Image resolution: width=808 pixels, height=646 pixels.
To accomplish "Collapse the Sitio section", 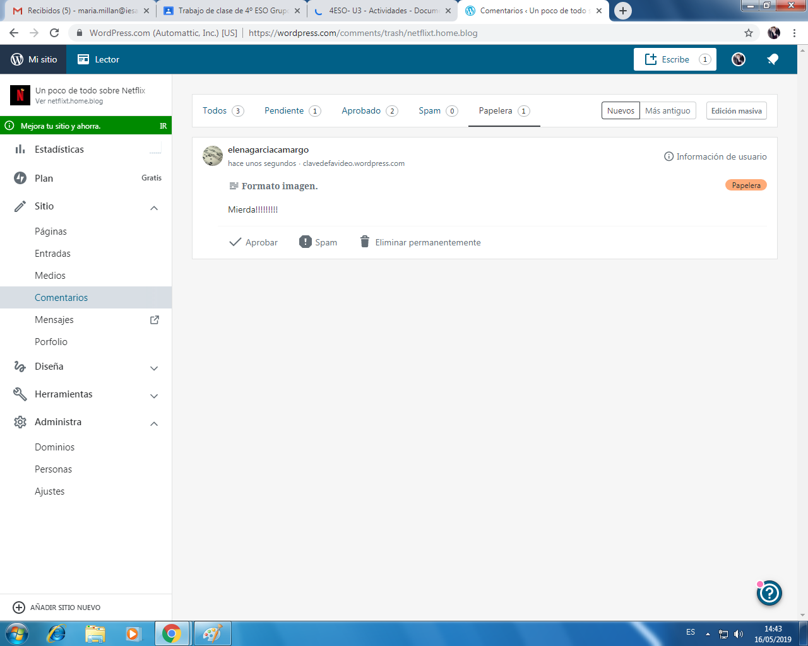I will point(154,208).
